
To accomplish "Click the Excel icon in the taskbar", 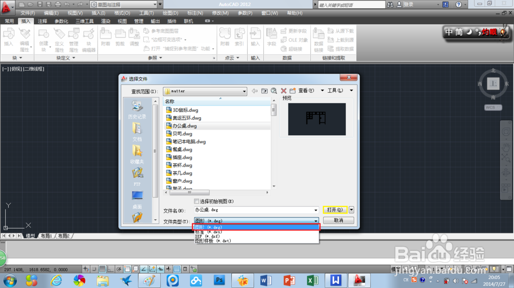I will click(313, 280).
